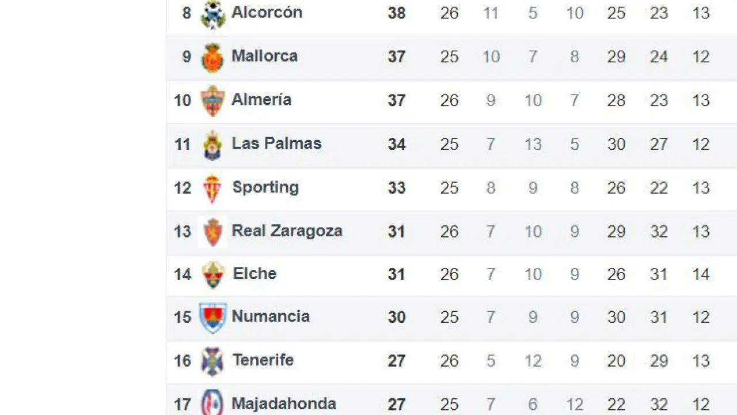737x415 pixels.
Task: Click the Numancia club crest
Action: pos(212,318)
